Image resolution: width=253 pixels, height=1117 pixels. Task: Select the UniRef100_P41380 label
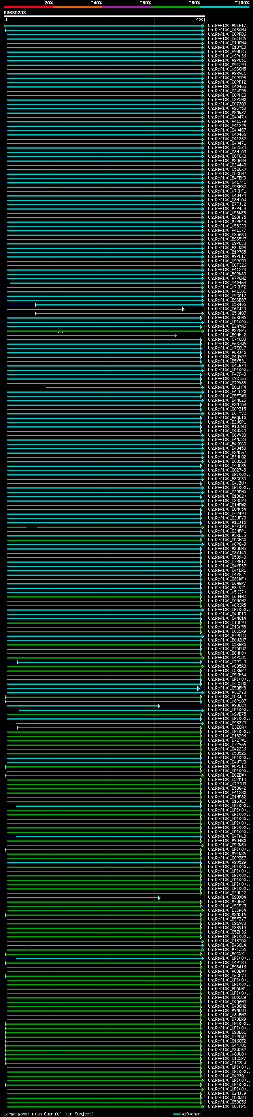tap(227, 792)
